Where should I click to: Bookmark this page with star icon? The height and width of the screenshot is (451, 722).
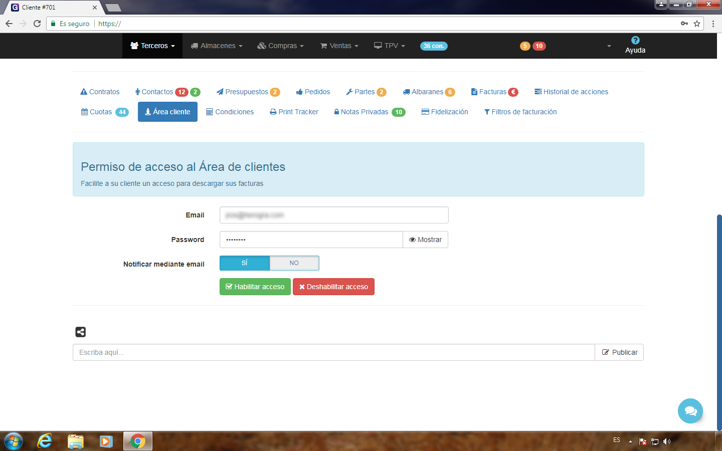point(697,24)
